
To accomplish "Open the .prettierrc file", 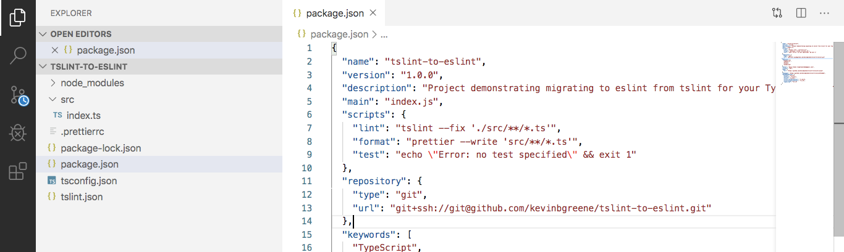I will click(159, 132).
